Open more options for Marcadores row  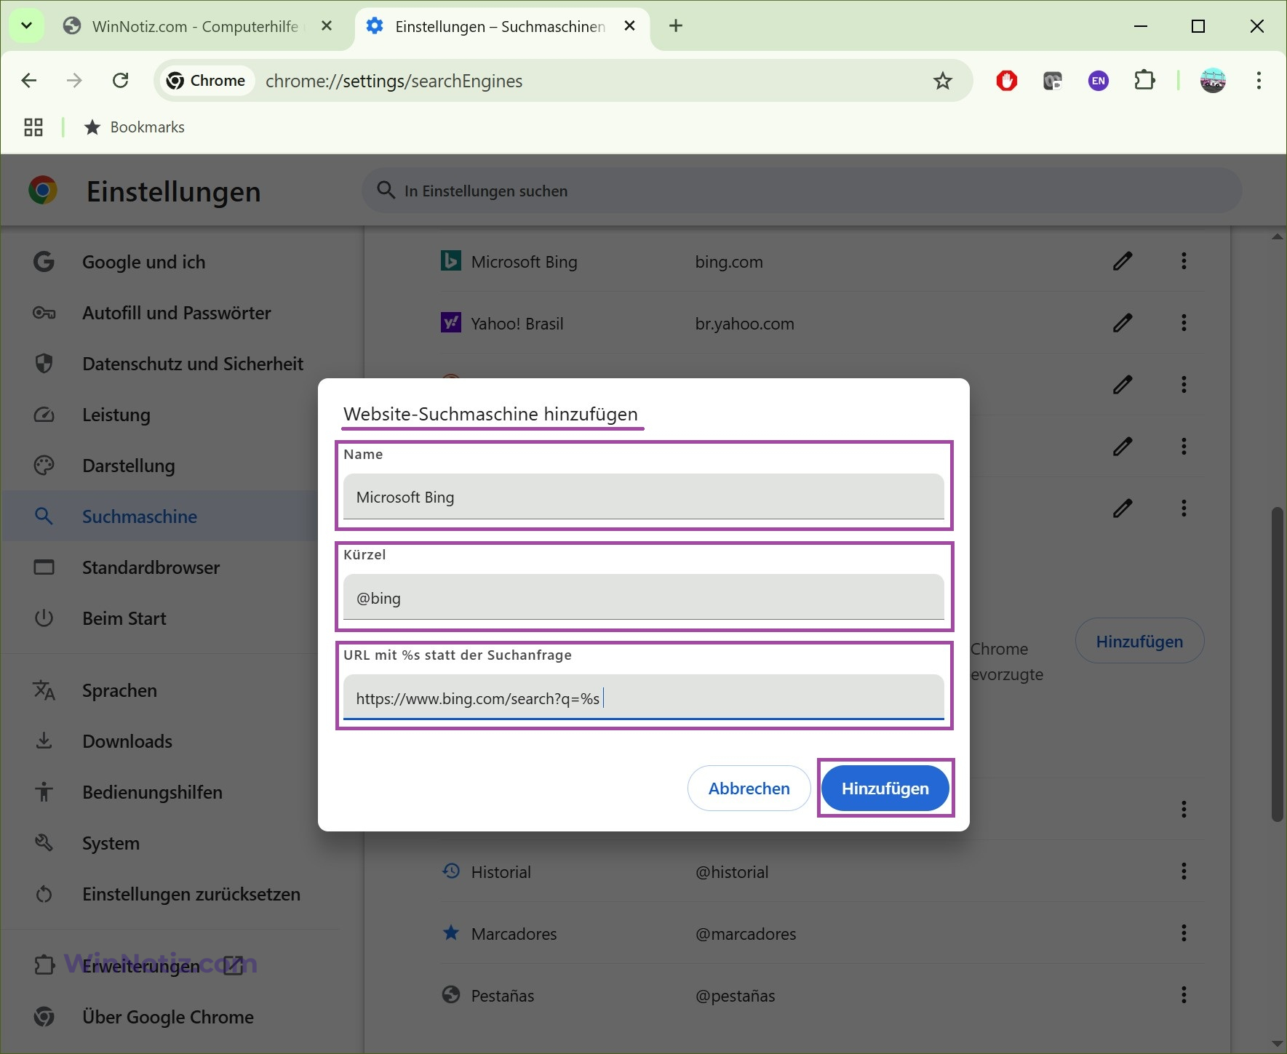point(1184,933)
